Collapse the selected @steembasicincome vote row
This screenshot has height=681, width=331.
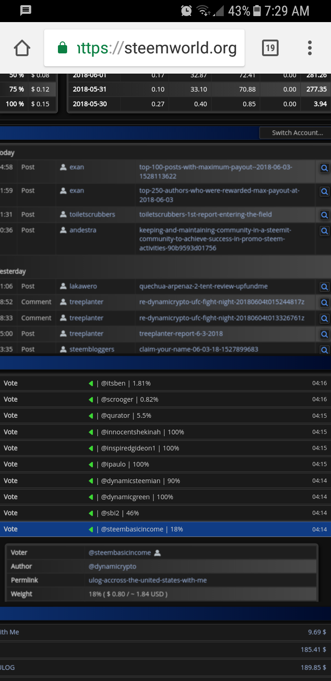tap(165, 529)
